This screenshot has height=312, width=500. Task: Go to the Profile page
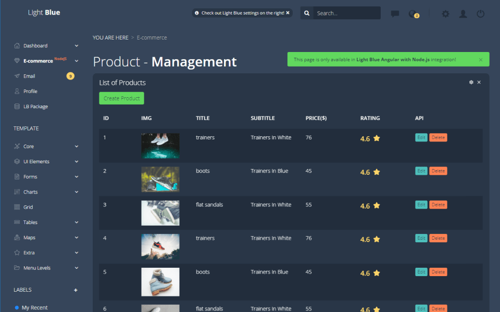pos(30,91)
